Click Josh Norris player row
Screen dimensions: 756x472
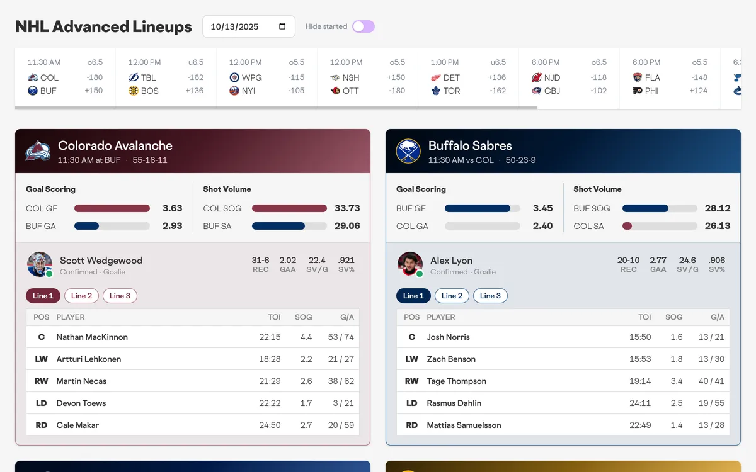pos(563,337)
